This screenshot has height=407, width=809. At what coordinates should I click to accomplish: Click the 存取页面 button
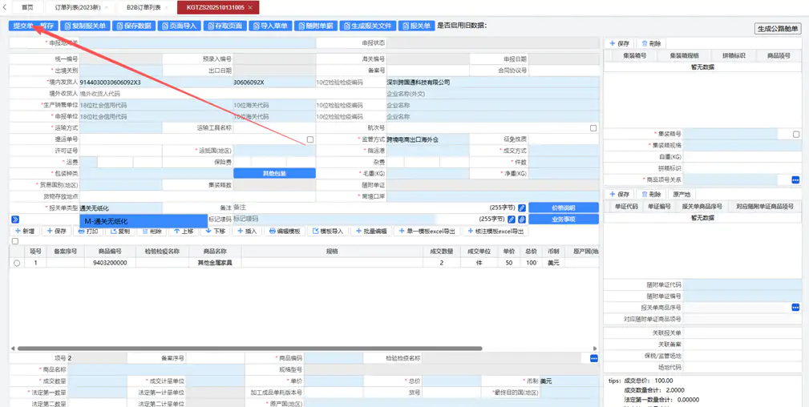(x=225, y=26)
